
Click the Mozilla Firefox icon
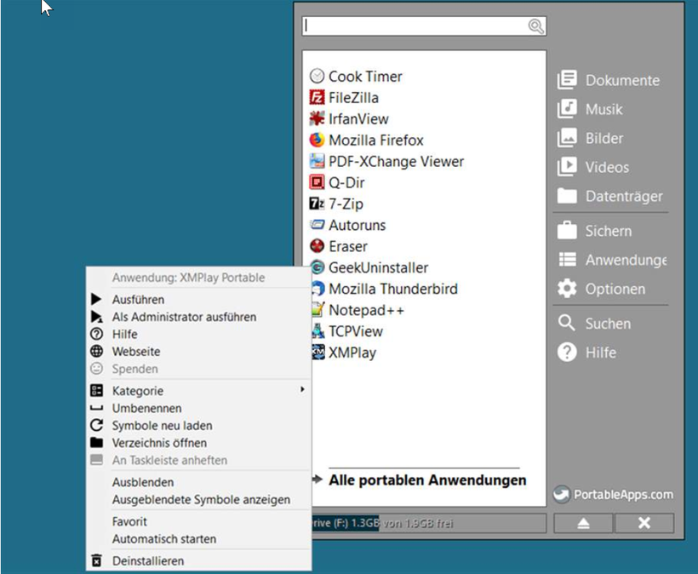(x=317, y=140)
